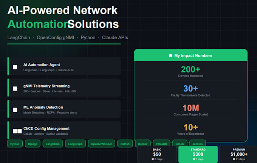Click the 30+ Faulty Transceivers stat

click(190, 91)
